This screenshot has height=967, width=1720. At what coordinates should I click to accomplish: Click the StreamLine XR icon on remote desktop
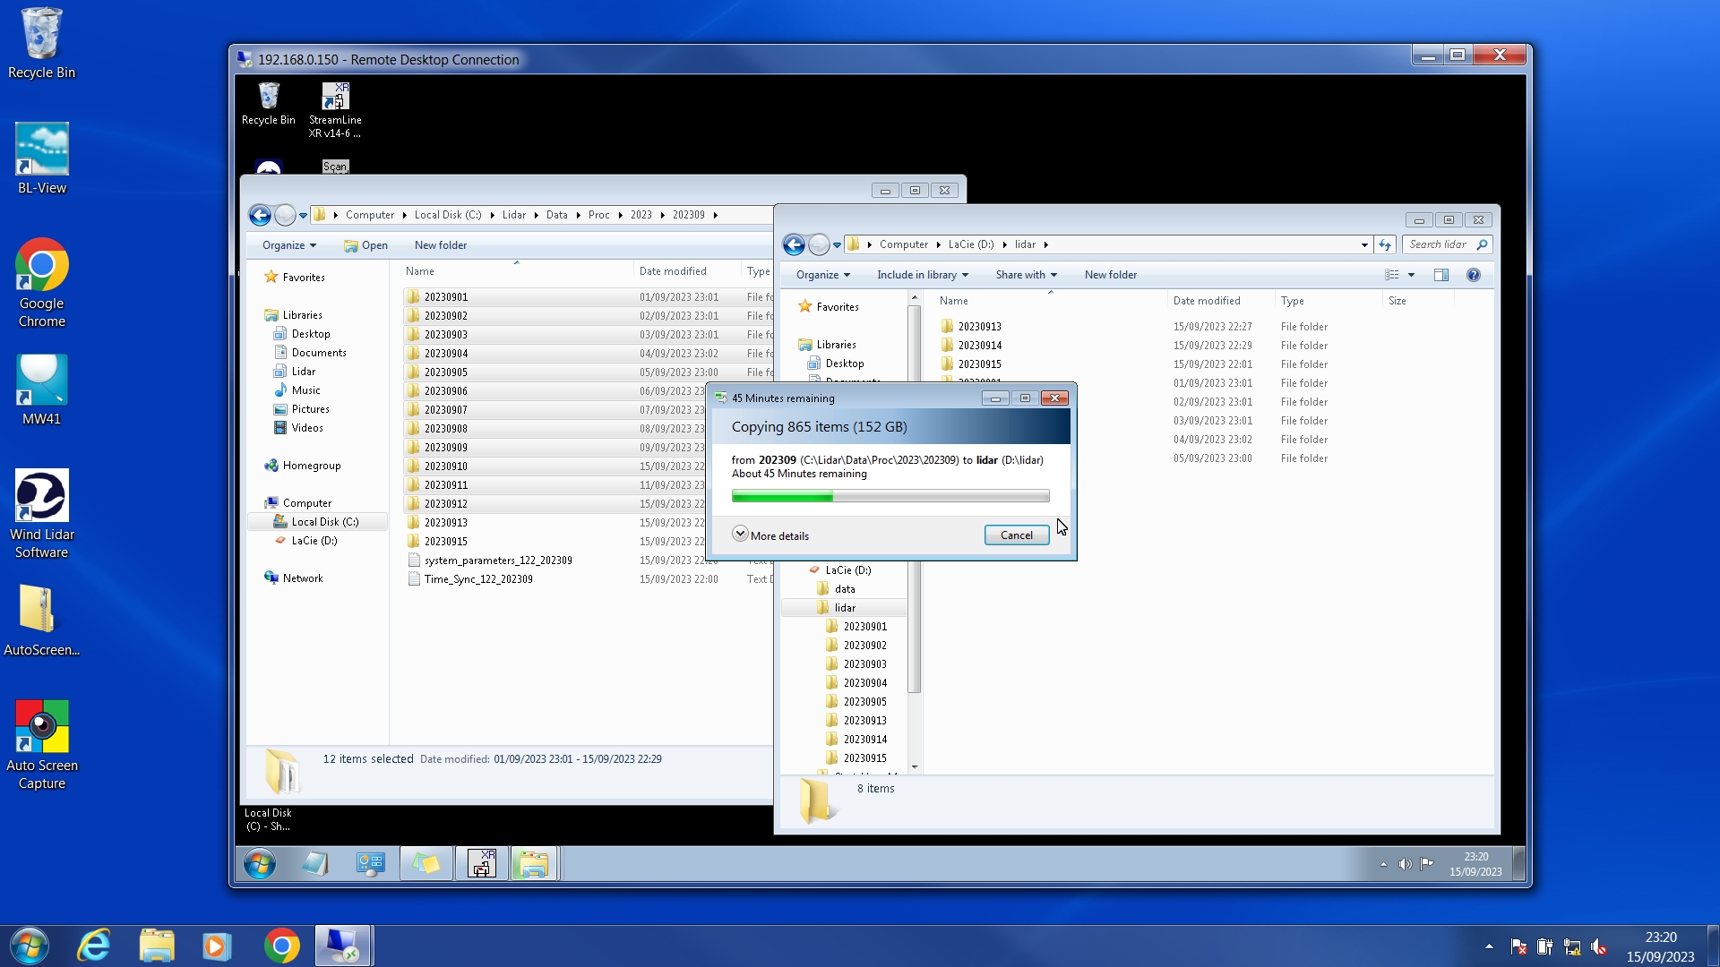(335, 110)
